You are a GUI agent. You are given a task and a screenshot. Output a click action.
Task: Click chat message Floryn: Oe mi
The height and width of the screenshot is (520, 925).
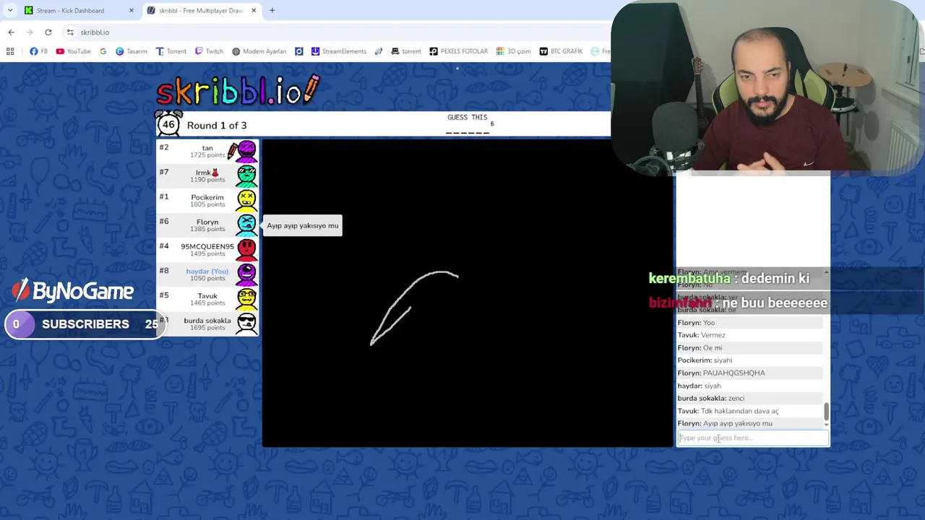tap(699, 347)
